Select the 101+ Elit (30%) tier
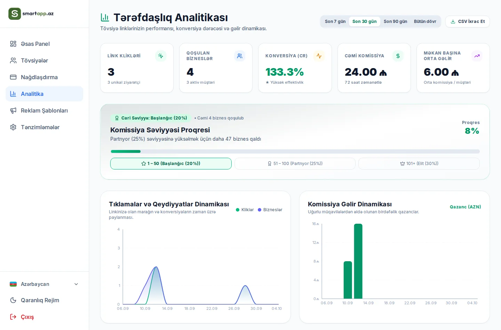This screenshot has width=501, height=330. click(x=419, y=164)
